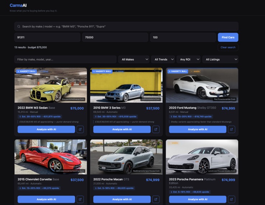Click the budget field showing 75000
The height and width of the screenshot is (205, 265).
point(115,37)
